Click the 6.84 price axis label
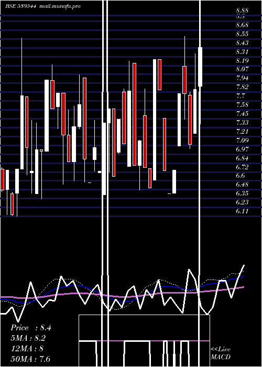The image size is (262, 367). click(x=242, y=158)
